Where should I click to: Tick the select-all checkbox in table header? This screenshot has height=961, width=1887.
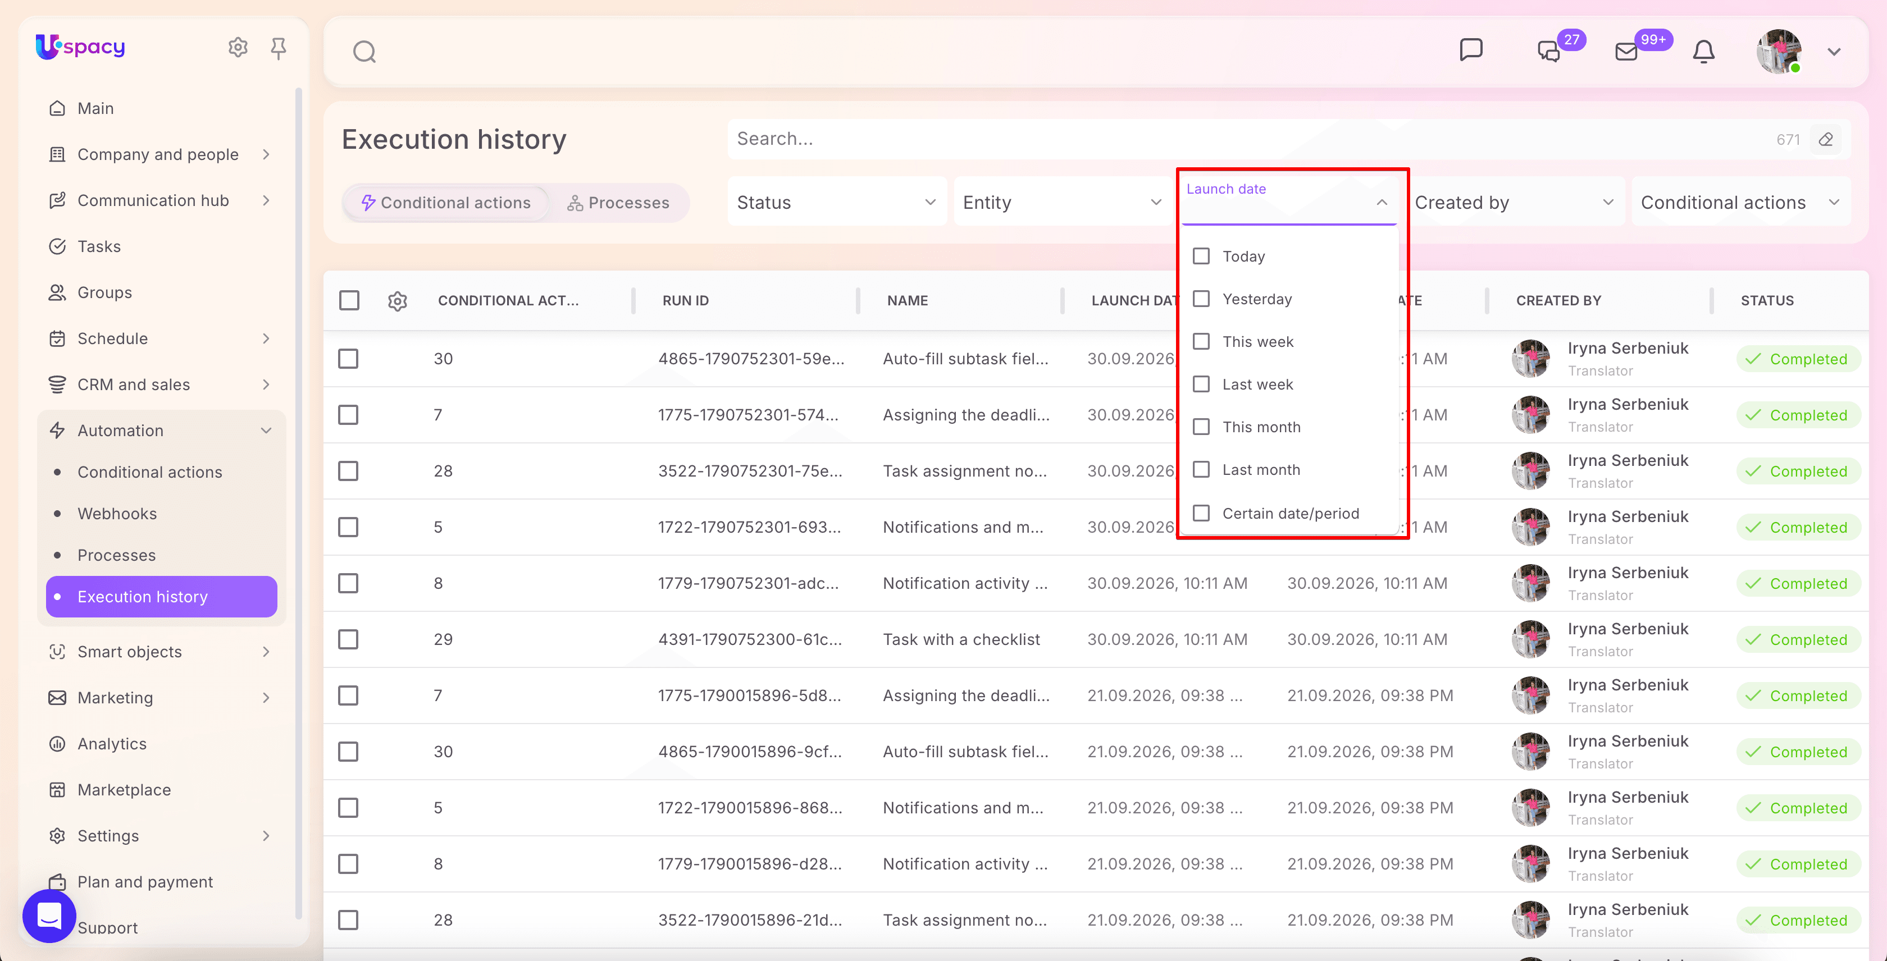(349, 301)
